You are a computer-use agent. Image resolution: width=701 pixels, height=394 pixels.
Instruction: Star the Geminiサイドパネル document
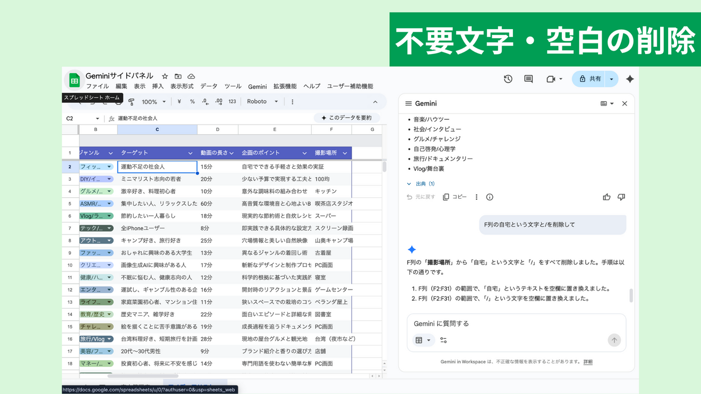pyautogui.click(x=165, y=76)
